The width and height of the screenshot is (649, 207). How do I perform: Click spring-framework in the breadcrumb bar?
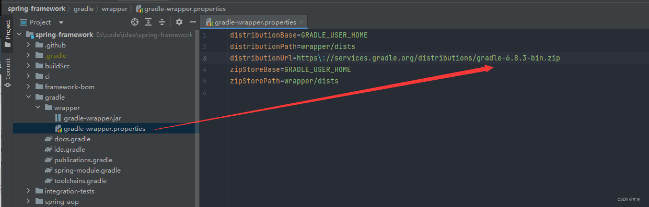coord(37,8)
